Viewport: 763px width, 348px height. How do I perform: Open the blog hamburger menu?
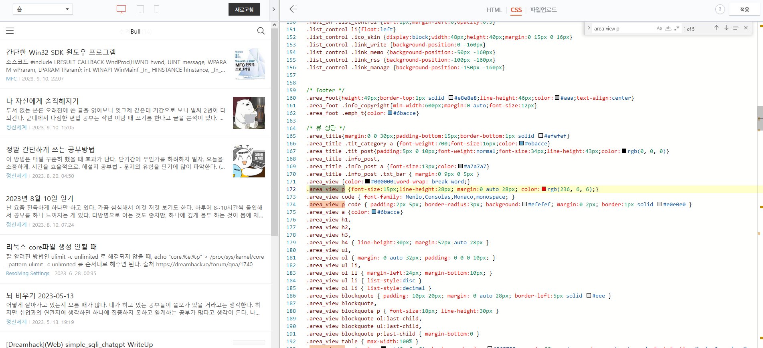pyautogui.click(x=10, y=31)
